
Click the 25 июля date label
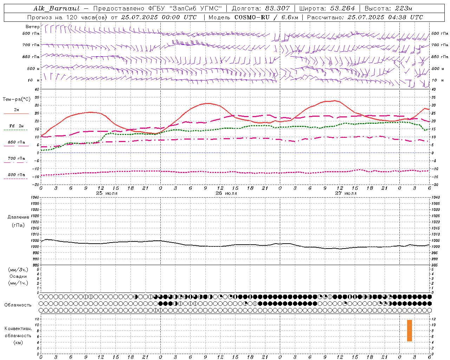[x=107, y=193]
